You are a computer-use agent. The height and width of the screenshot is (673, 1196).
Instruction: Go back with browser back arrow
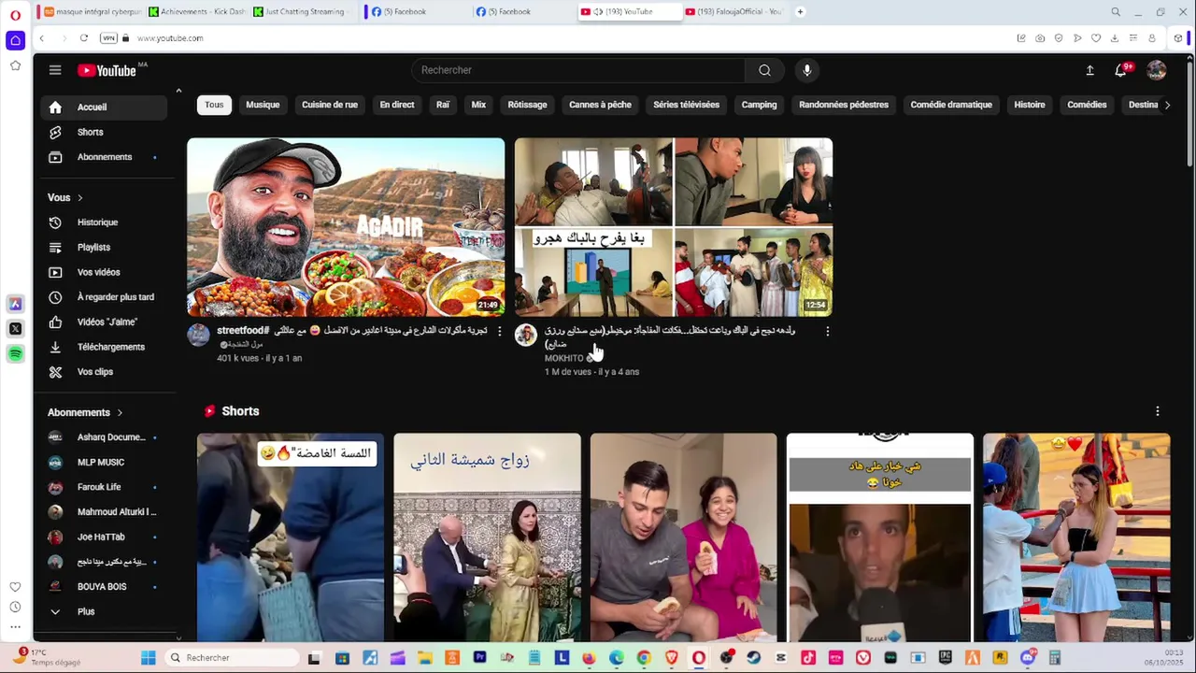coord(42,38)
